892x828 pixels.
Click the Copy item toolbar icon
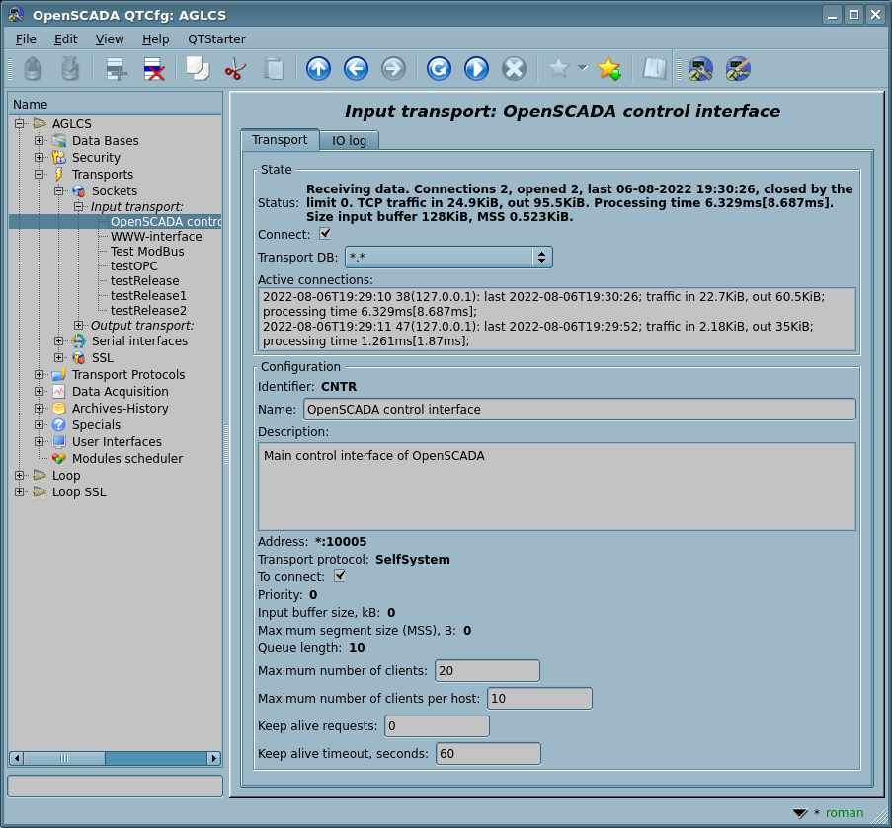[x=198, y=69]
